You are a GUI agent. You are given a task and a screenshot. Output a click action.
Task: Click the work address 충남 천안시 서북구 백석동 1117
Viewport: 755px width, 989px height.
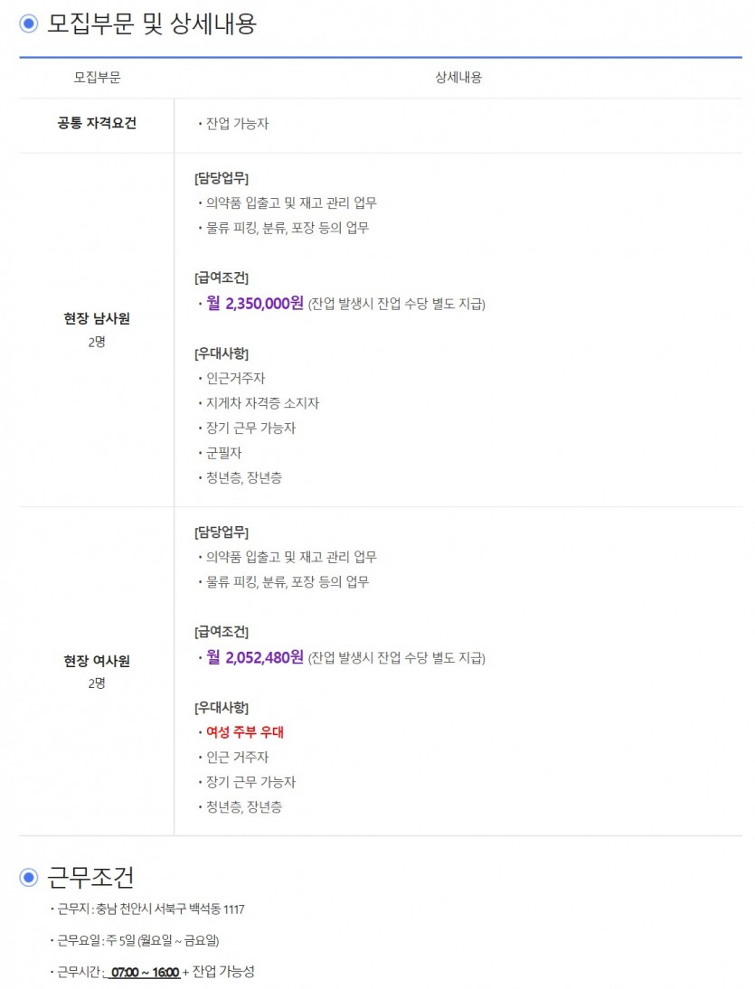[170, 909]
